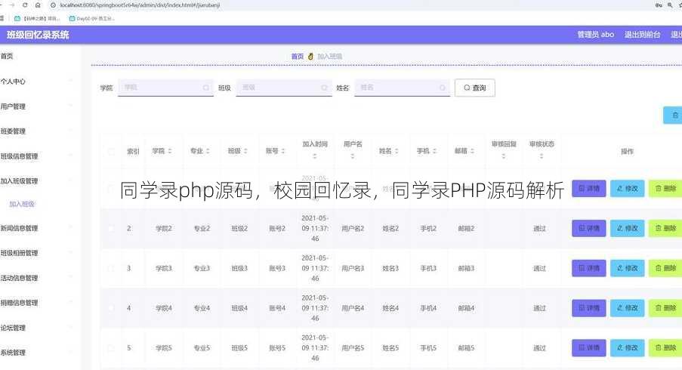Sort by 姓名 column arrows
The height and width of the screenshot is (370, 682).
tap(397, 151)
